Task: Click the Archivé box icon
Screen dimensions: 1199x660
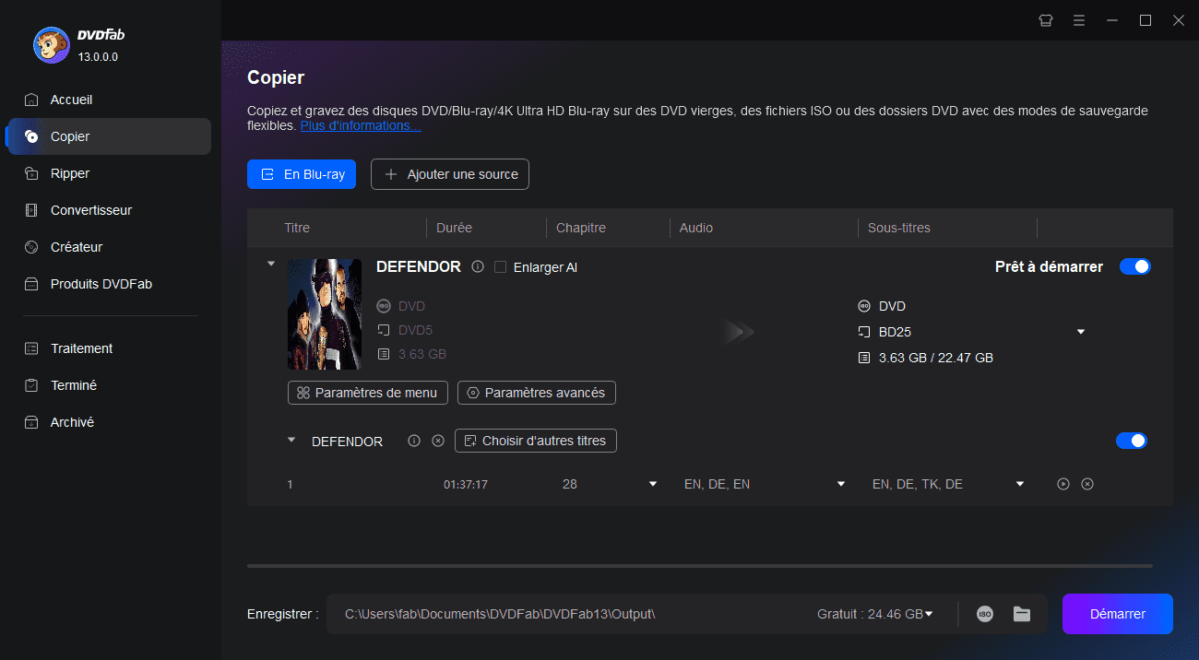Action: pyautogui.click(x=31, y=422)
